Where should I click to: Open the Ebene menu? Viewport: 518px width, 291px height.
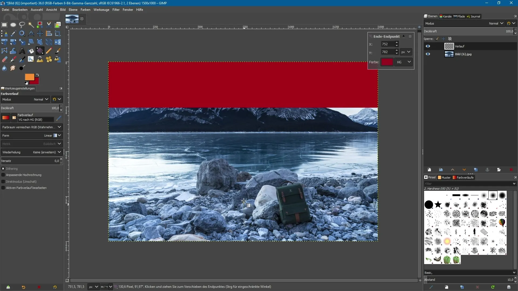tap(73, 10)
